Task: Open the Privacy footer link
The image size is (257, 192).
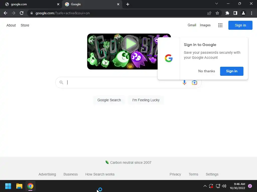Action: pyautogui.click(x=175, y=174)
